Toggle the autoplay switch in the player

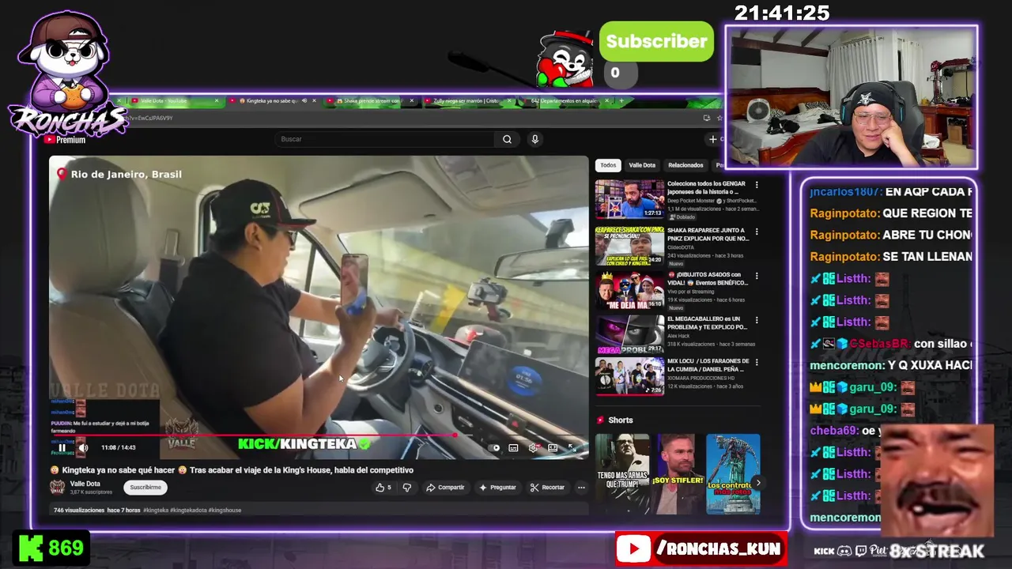(496, 448)
